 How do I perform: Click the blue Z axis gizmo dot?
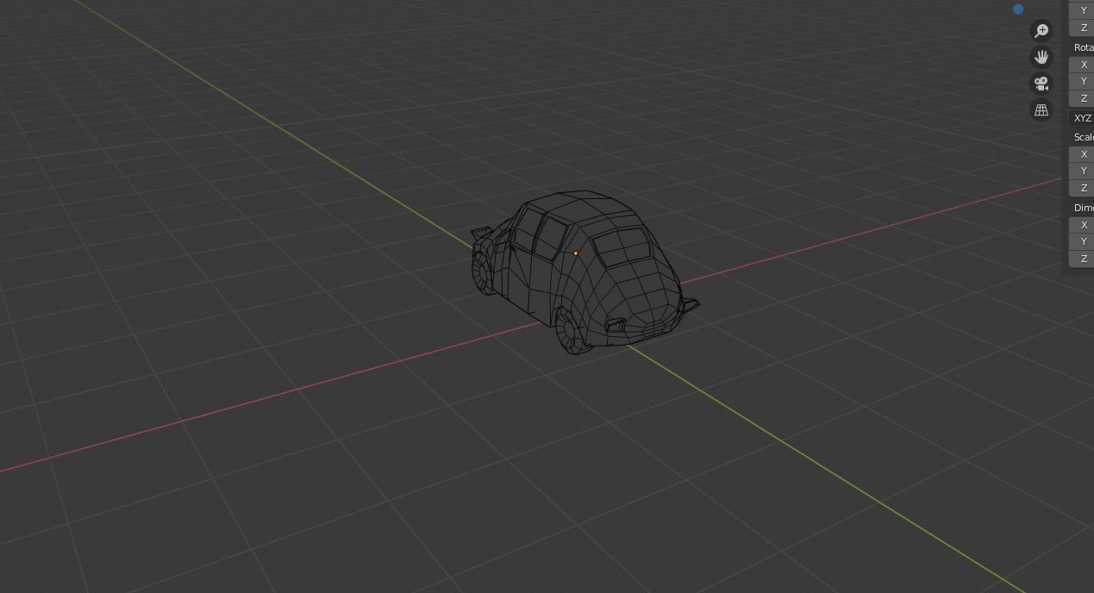1018,9
